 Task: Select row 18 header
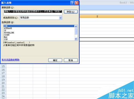[x=3, y=76]
